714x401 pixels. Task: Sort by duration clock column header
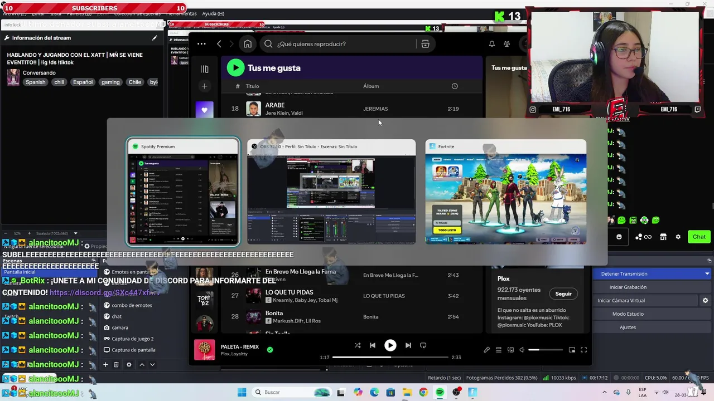[455, 86]
